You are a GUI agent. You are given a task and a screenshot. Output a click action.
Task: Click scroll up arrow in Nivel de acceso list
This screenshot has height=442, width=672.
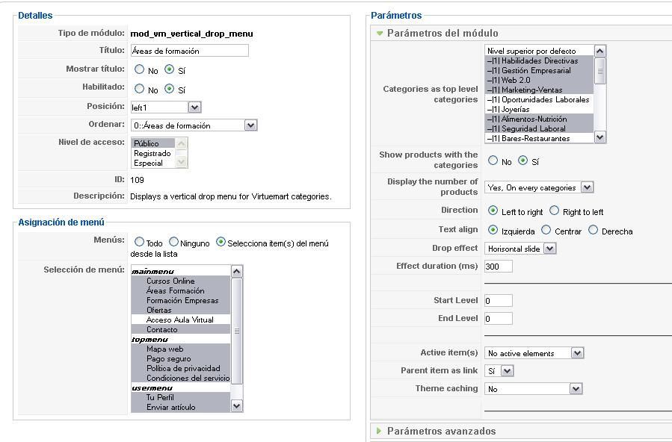(x=182, y=143)
